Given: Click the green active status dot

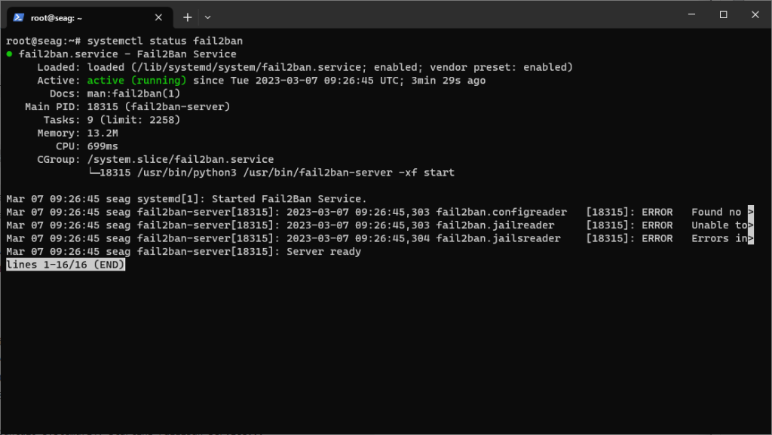Looking at the screenshot, I should click(9, 54).
